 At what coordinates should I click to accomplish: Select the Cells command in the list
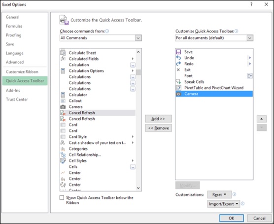(x=98, y=167)
